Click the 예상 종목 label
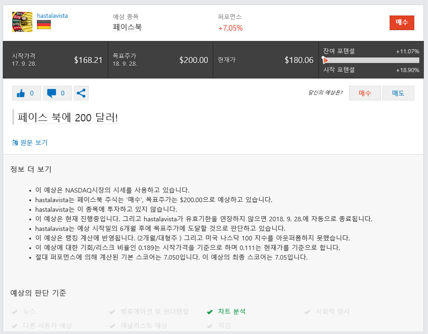This screenshot has width=428, height=334. click(126, 16)
